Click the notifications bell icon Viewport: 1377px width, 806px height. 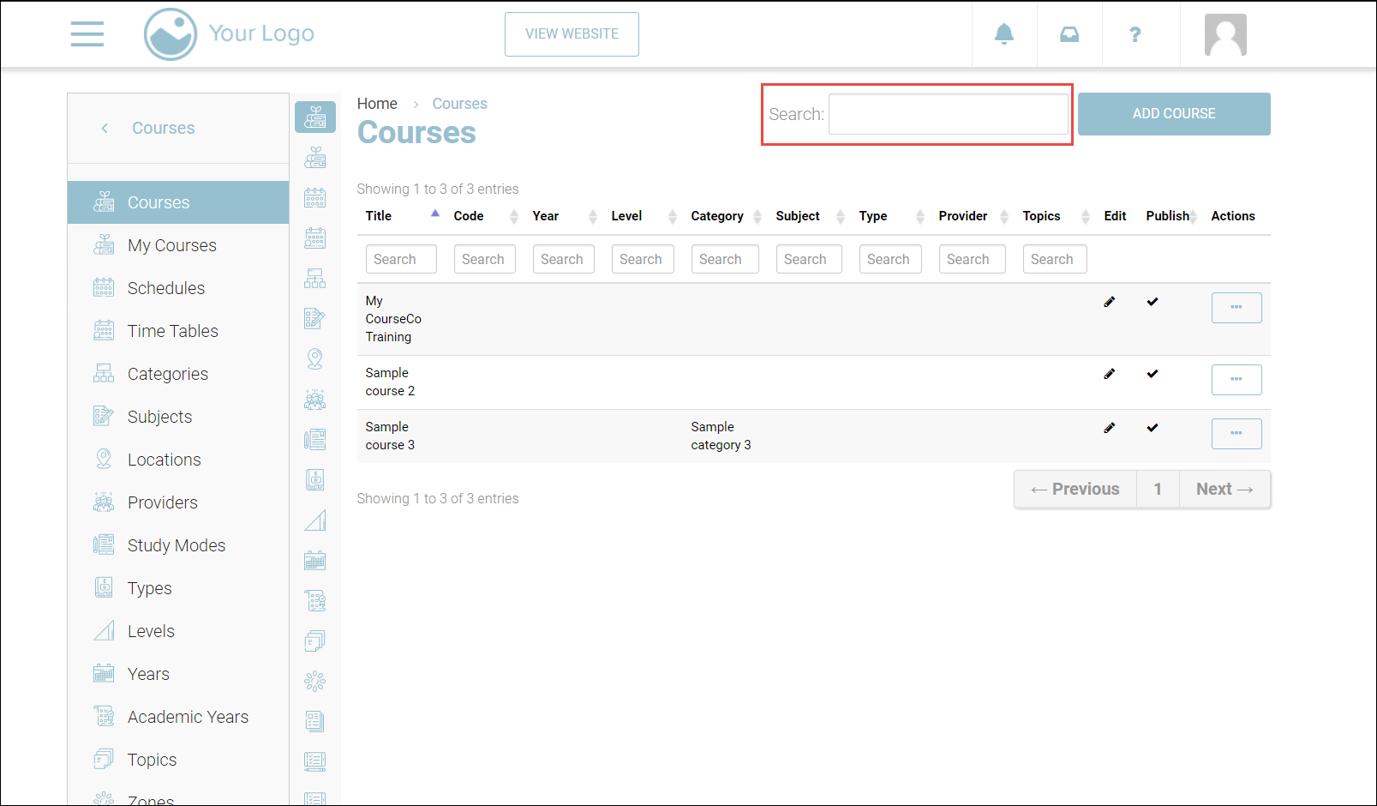click(1003, 34)
